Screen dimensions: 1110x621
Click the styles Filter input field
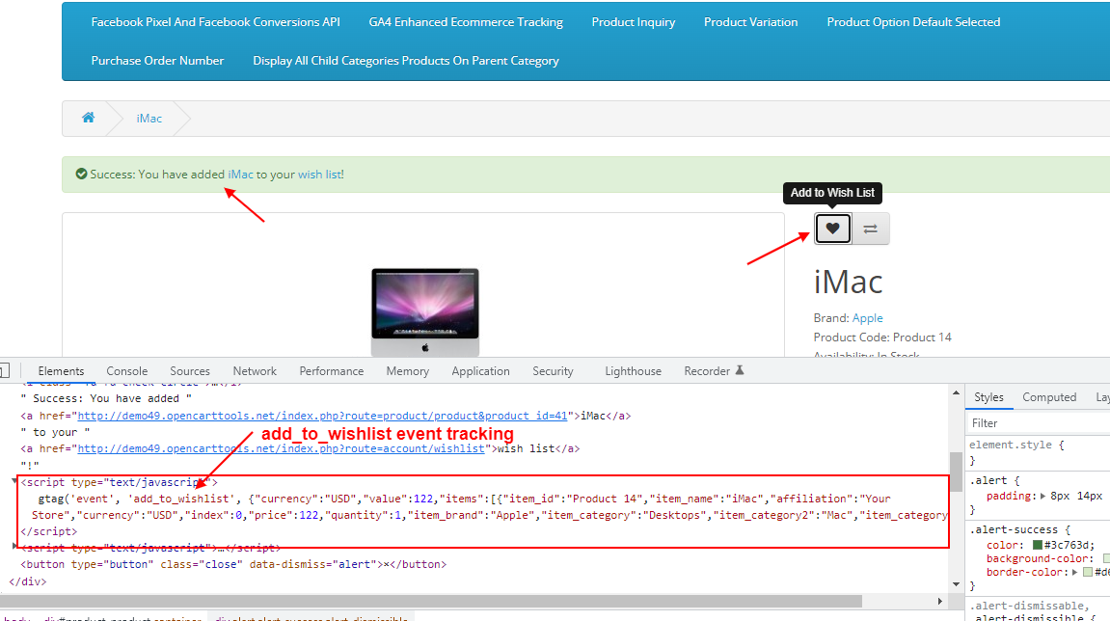(1040, 422)
